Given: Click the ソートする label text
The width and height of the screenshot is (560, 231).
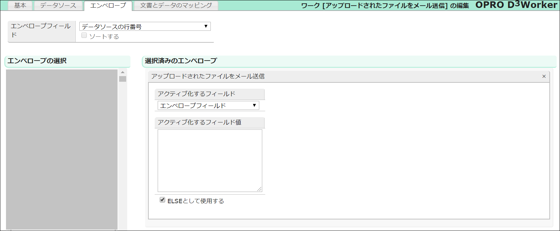Looking at the screenshot, I should pos(104,36).
